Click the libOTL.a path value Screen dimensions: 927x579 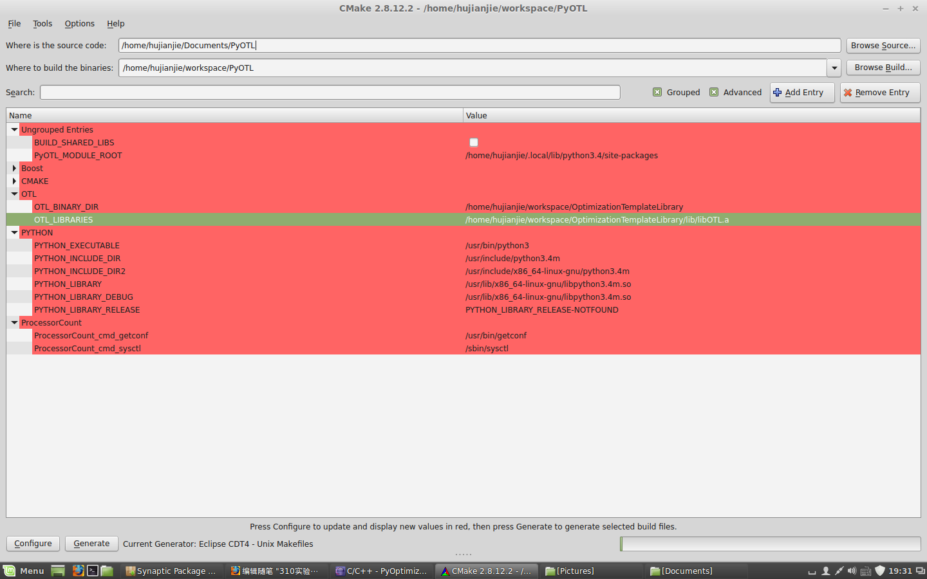597,219
